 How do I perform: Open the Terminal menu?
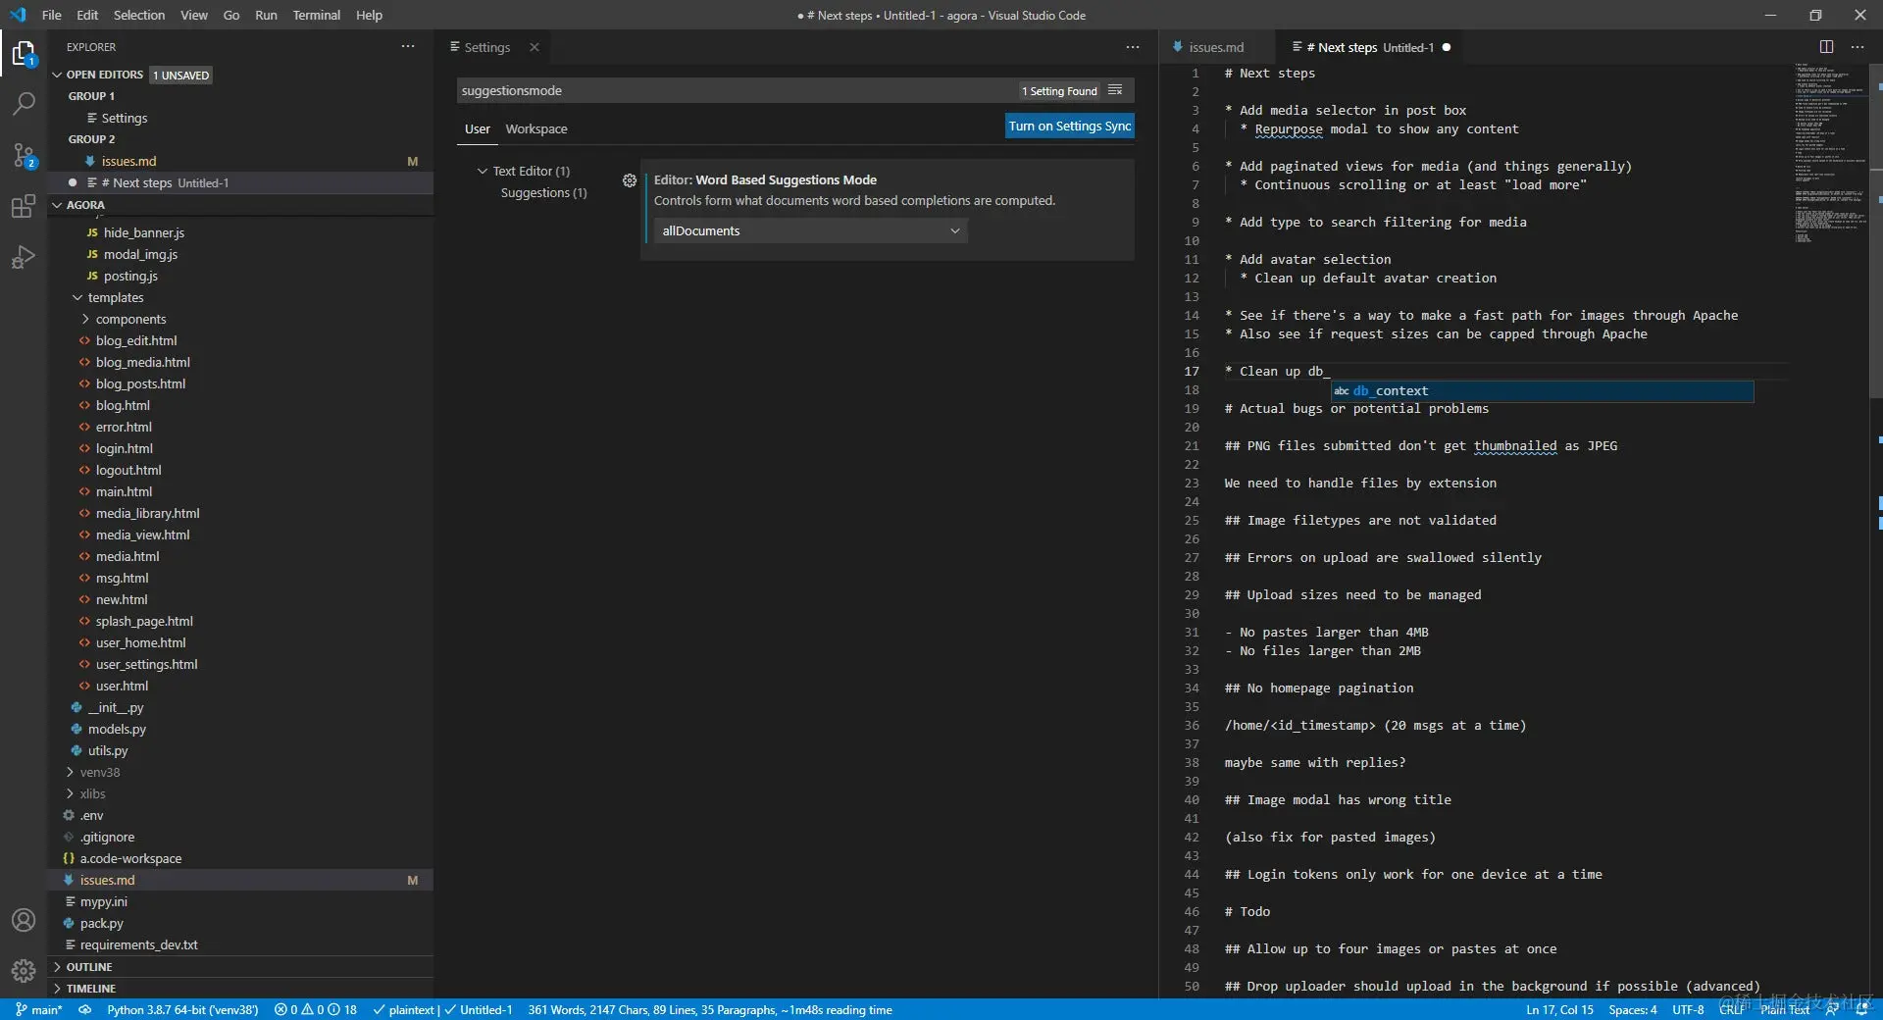pos(316,15)
